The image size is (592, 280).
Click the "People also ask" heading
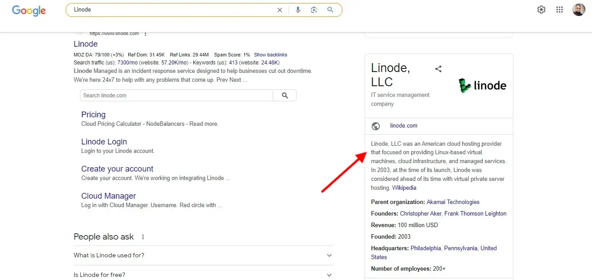[104, 237]
